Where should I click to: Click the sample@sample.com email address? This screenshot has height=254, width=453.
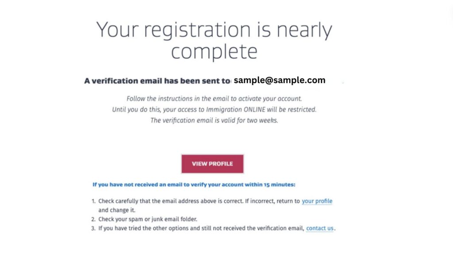[x=279, y=81]
